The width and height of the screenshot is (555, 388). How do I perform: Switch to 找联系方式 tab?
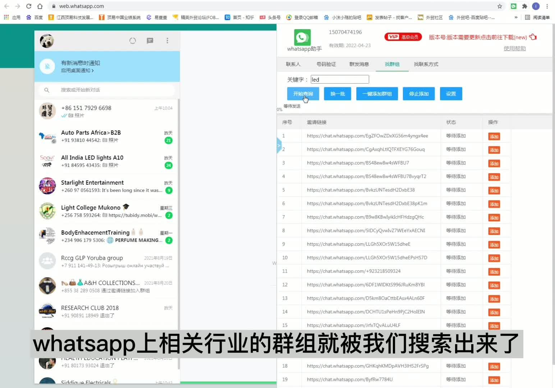(x=426, y=64)
